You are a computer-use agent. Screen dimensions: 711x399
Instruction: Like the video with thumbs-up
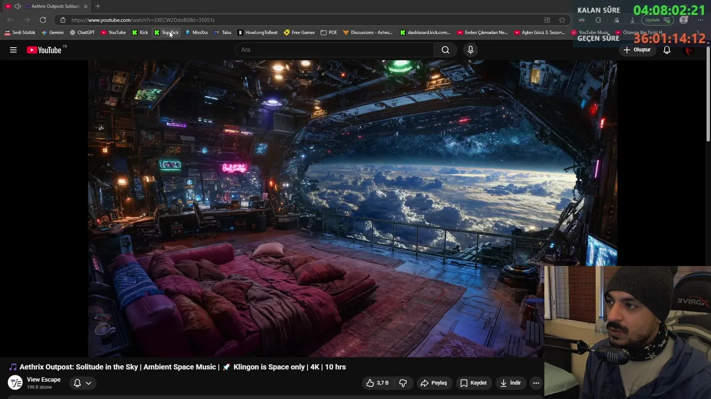377,383
